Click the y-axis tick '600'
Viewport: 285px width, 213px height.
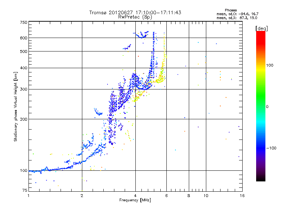pos(24,38)
